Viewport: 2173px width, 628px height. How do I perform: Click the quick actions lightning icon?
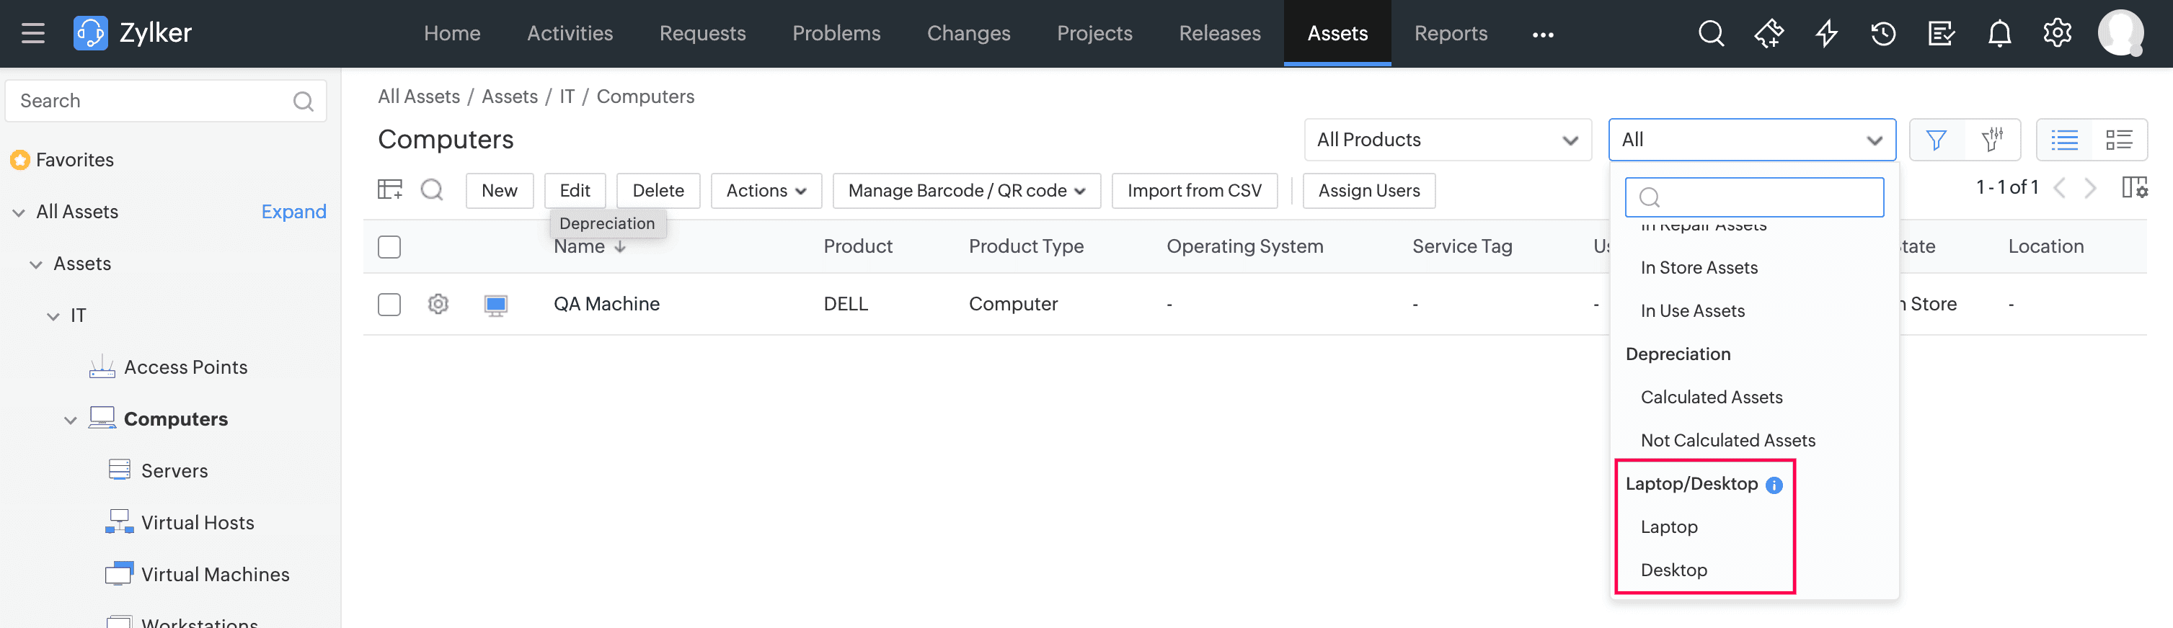click(x=1826, y=34)
